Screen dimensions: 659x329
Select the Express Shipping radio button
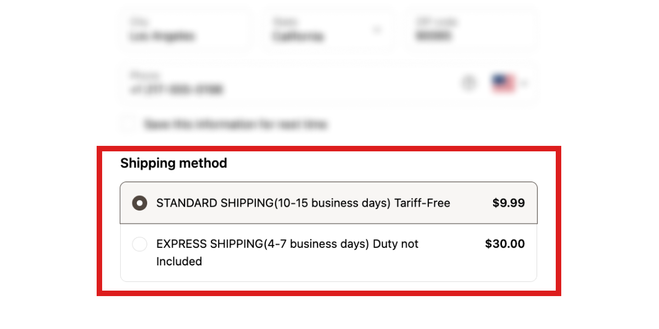[x=139, y=244]
